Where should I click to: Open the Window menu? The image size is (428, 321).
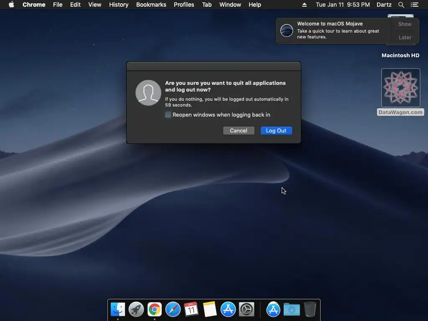tap(230, 5)
